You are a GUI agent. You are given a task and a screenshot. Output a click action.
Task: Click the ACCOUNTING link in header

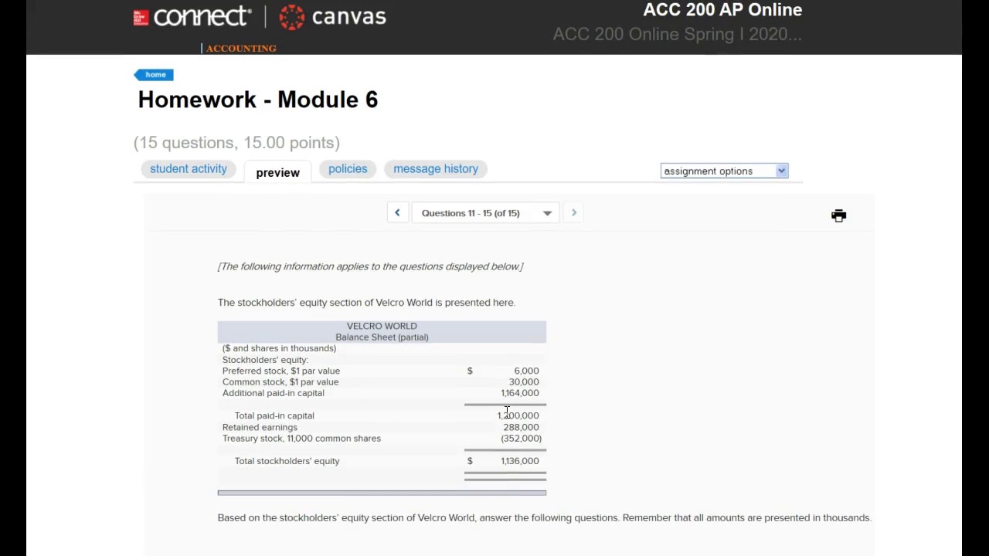pos(241,49)
